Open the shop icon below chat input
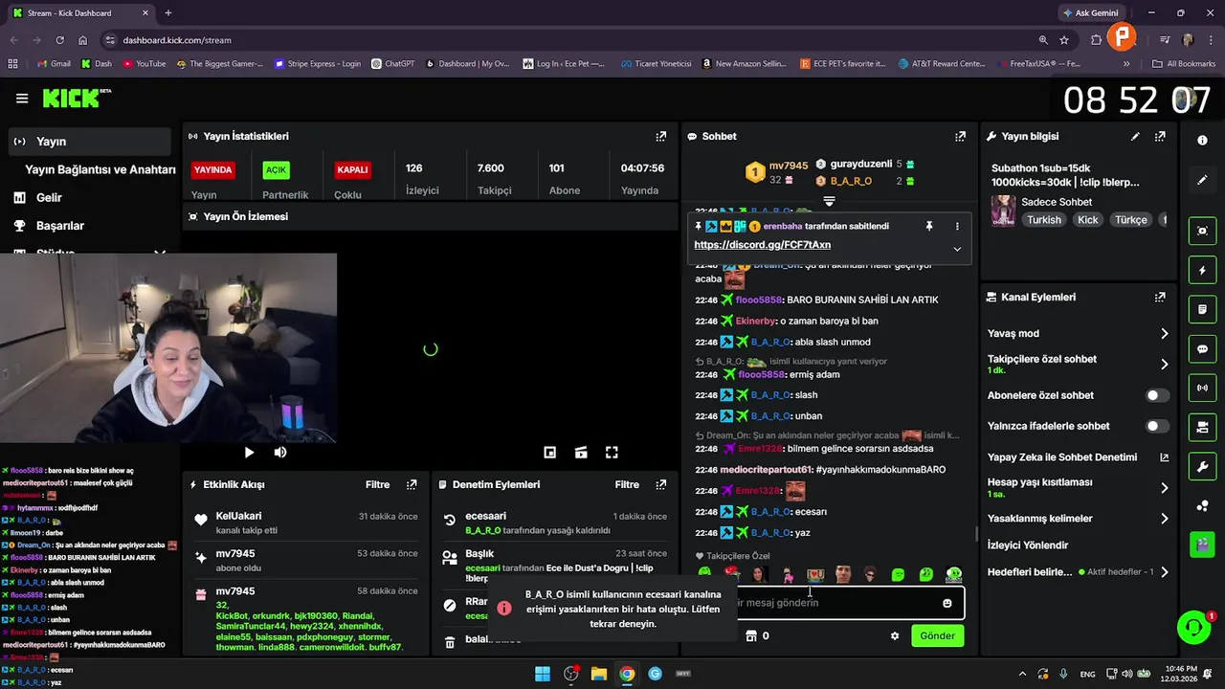The height and width of the screenshot is (689, 1225). pos(751,635)
